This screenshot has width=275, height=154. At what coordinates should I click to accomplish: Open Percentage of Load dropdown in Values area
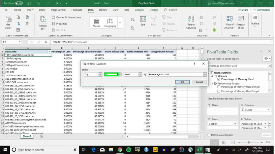click(x=265, y=124)
